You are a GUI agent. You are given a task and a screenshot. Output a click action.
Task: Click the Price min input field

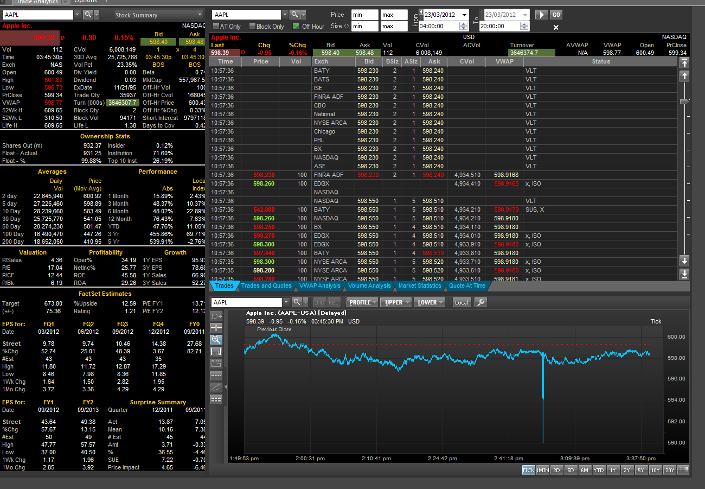tap(364, 15)
